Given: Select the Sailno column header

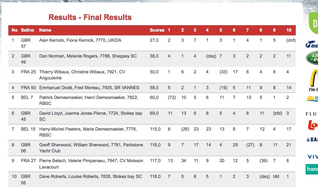Looking at the screenshot, I should [x=28, y=30].
